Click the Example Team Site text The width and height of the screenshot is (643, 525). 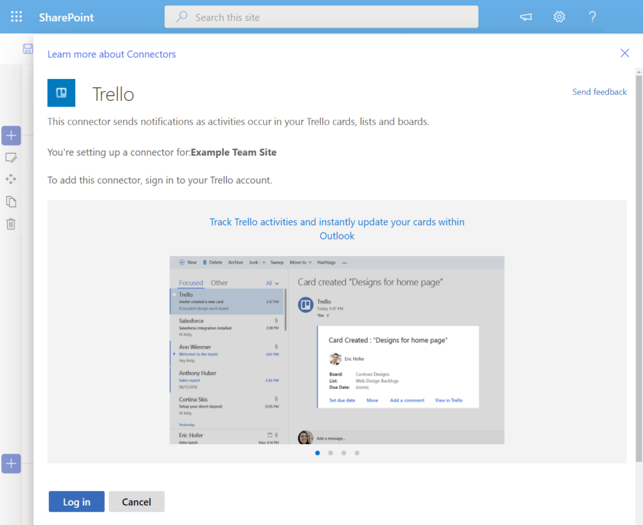click(x=234, y=152)
